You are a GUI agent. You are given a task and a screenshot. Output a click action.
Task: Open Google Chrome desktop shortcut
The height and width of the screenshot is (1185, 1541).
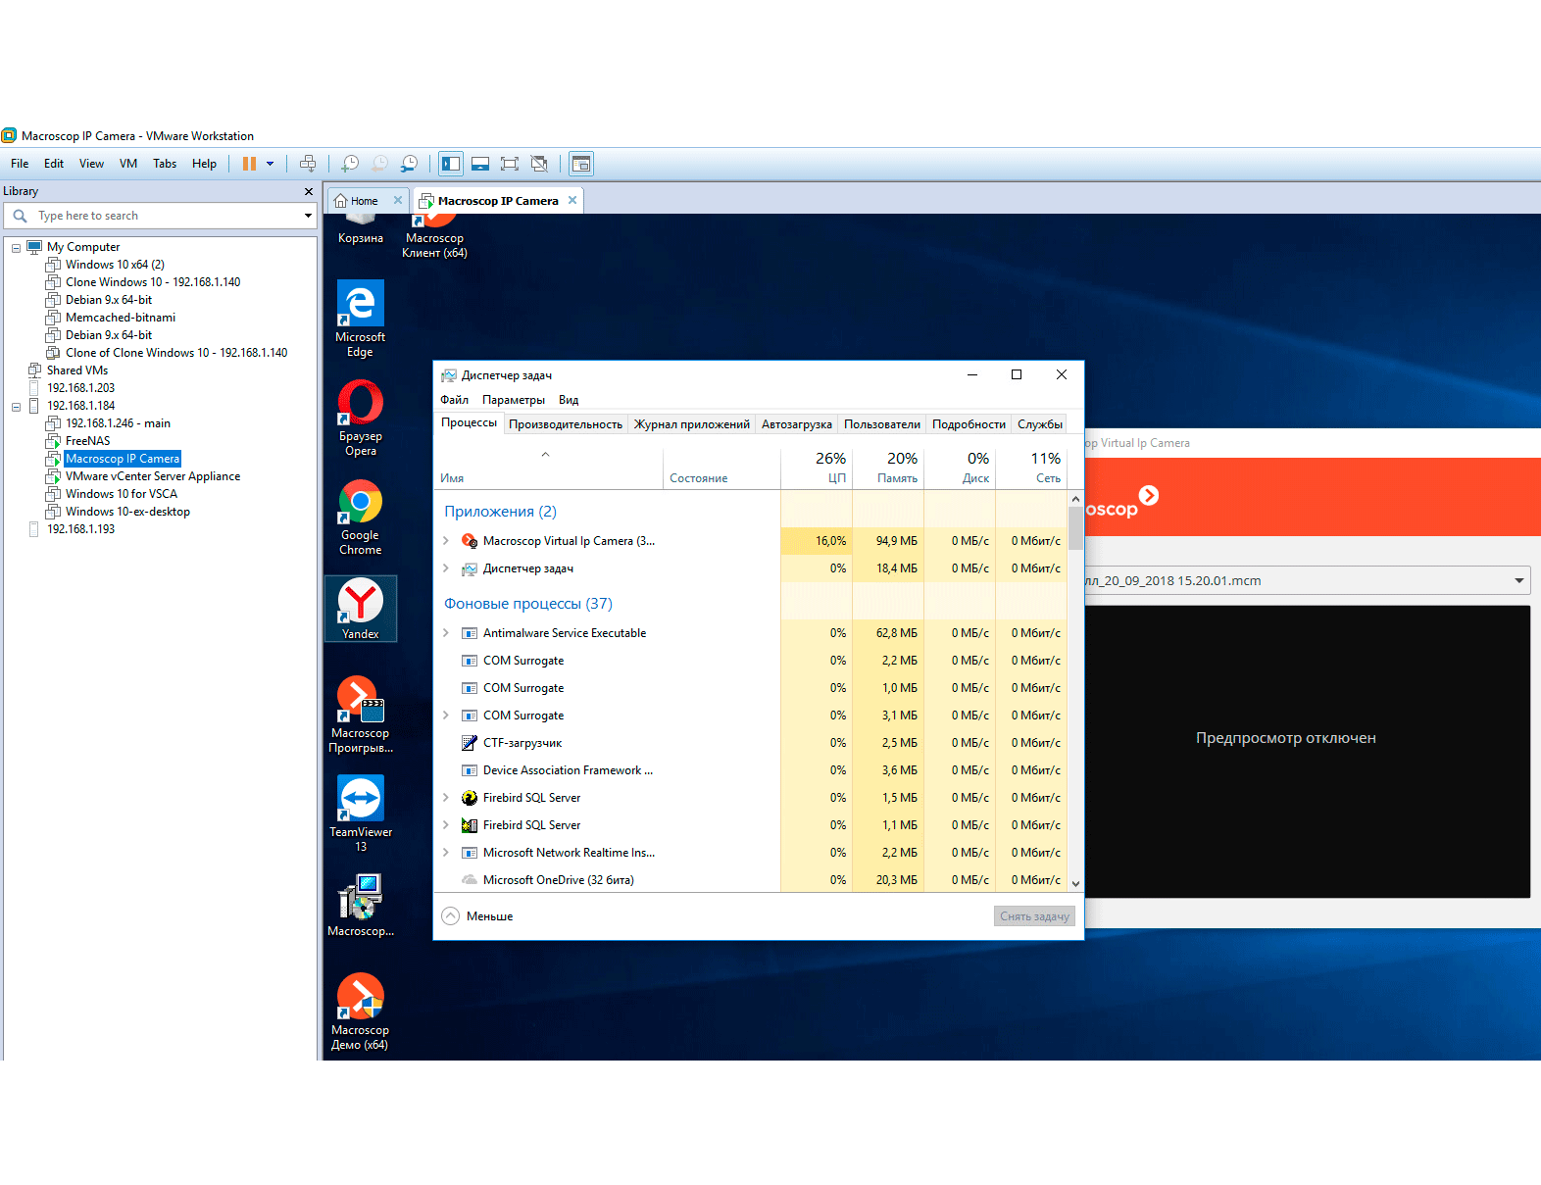click(x=361, y=517)
